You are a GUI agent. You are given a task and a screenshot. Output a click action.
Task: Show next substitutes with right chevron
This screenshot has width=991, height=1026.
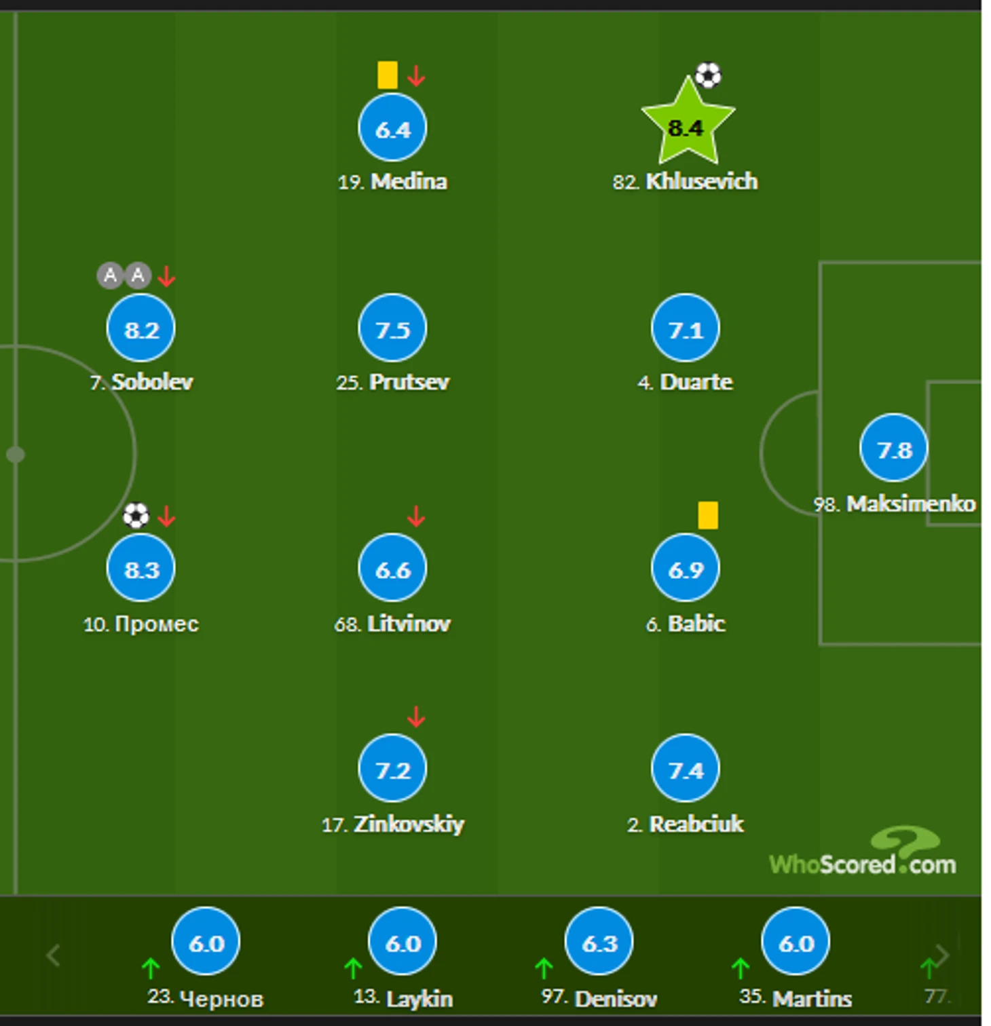coord(942,954)
